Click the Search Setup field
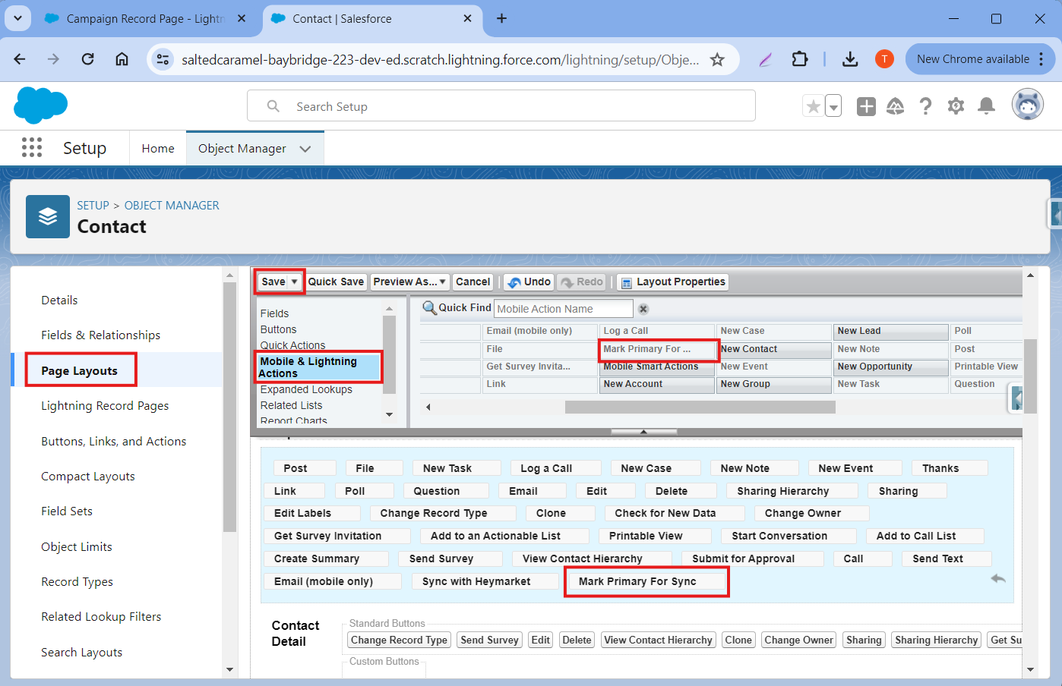Image resolution: width=1062 pixels, height=686 pixels. point(501,106)
